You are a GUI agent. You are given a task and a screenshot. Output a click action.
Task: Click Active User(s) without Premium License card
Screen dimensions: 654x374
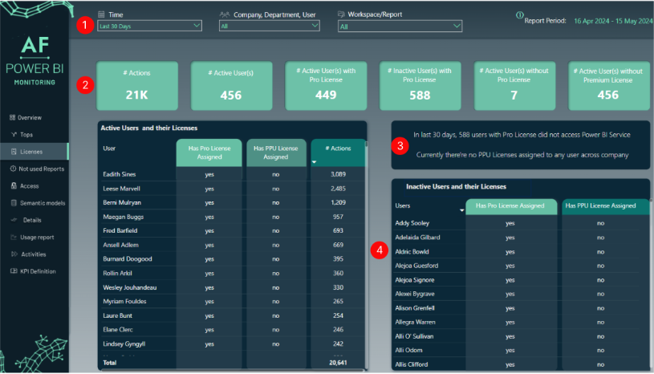608,86
